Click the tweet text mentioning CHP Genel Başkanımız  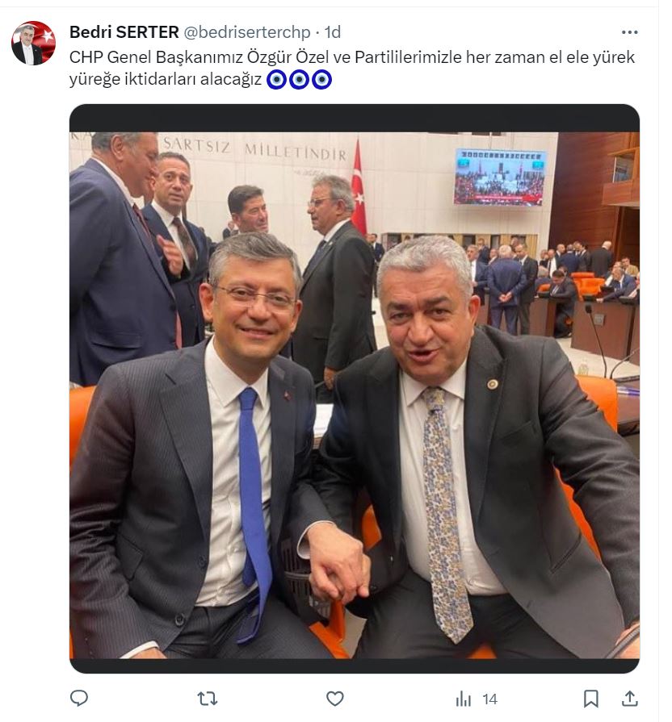click(351, 68)
